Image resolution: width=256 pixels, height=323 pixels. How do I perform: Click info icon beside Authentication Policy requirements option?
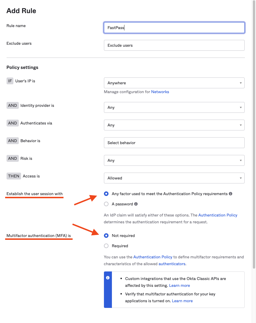(x=230, y=194)
